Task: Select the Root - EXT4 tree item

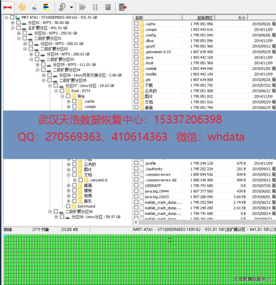Action: pyautogui.click(x=80, y=91)
